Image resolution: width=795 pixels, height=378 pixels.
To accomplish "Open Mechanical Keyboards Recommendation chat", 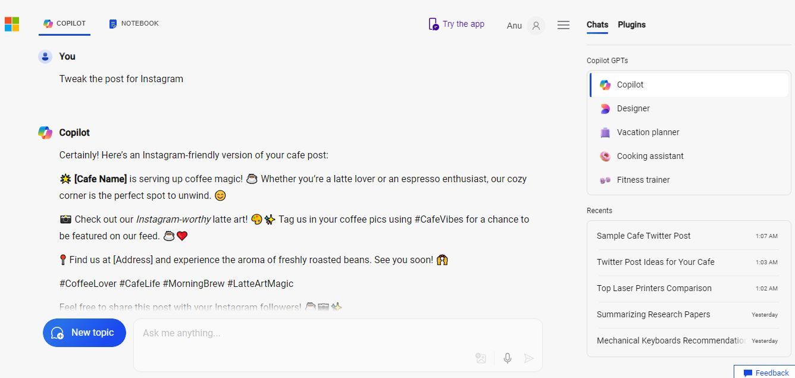I will [x=687, y=340].
